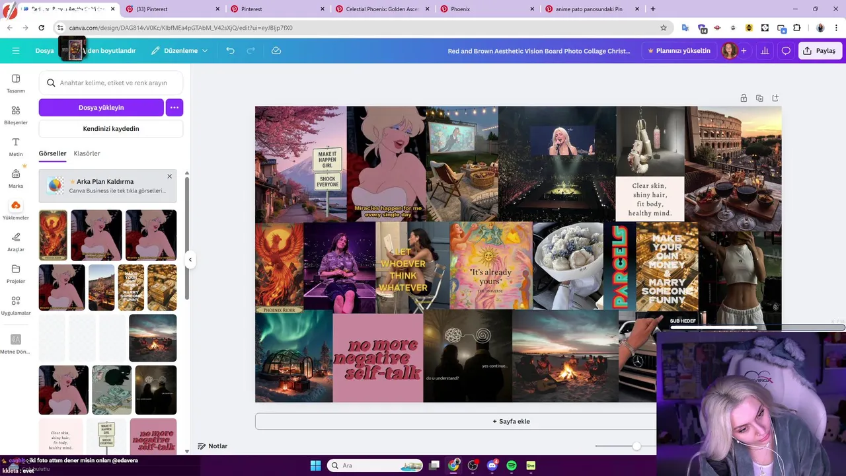Dismiss the Arka Plan Kaldırma banner
This screenshot has height=476, width=846.
pyautogui.click(x=169, y=177)
